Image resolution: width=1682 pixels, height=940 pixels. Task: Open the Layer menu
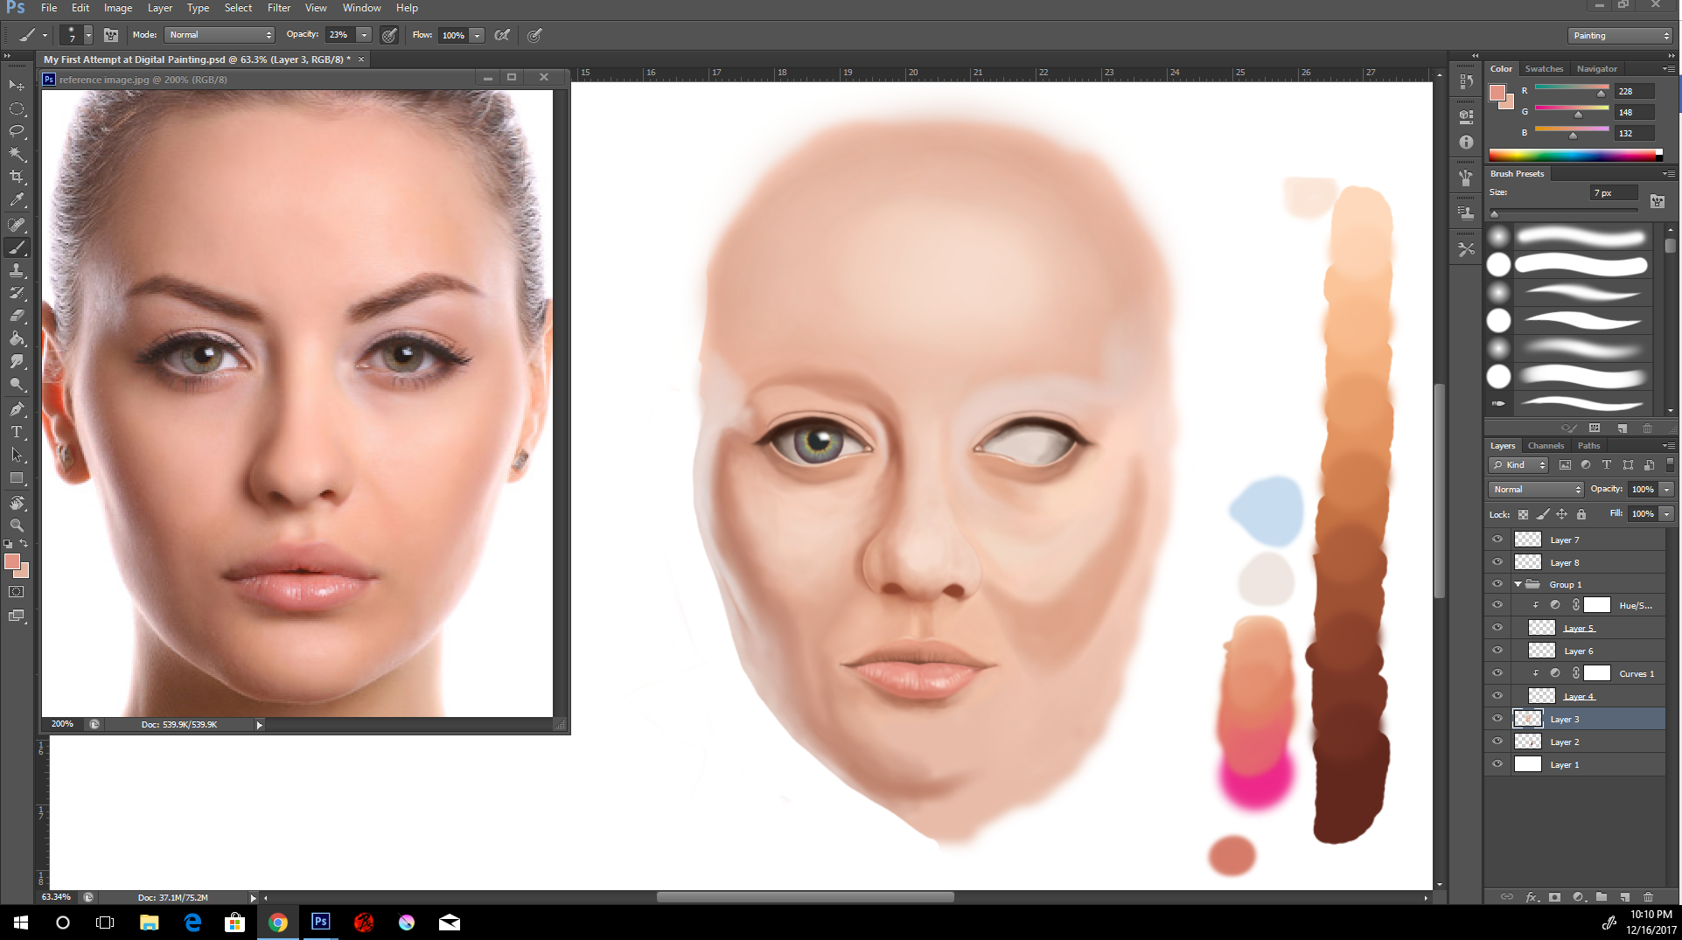point(160,8)
